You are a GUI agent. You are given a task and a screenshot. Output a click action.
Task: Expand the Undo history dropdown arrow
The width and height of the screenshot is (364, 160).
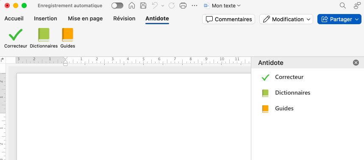(x=162, y=6)
